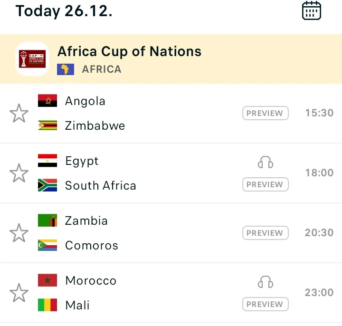Click the Morocco flag icon
The image size is (342, 326).
coord(47,280)
